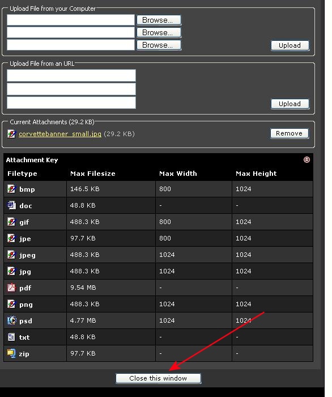Click the third Browse button

click(159, 45)
